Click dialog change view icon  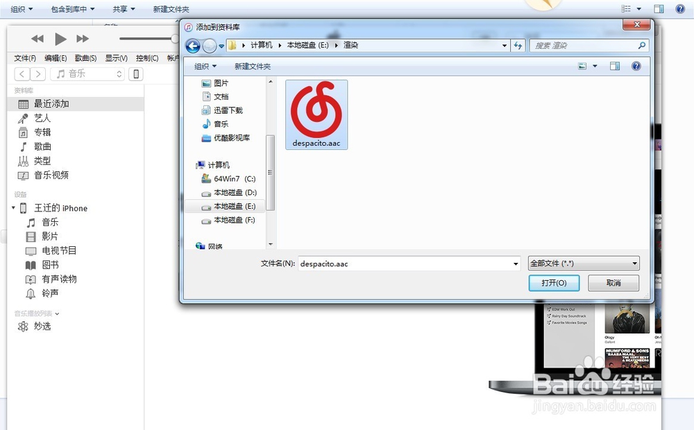pos(582,67)
